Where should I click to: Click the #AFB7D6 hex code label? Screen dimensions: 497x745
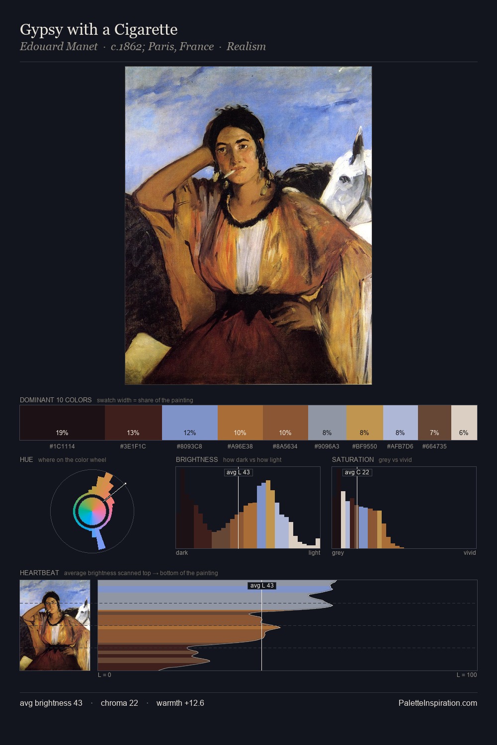point(400,447)
